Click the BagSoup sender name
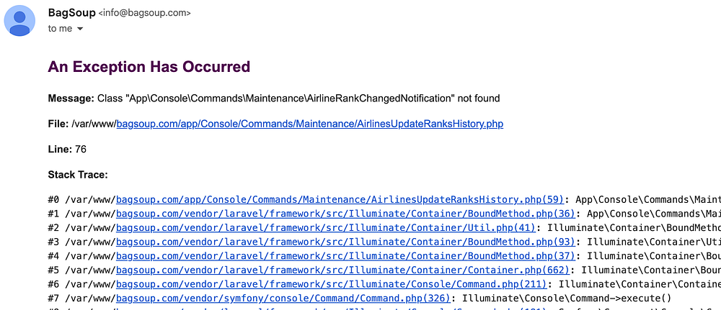This screenshot has width=721, height=310. tap(71, 12)
